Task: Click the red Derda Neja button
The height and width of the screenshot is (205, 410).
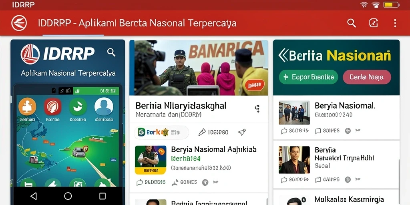Action: [367, 77]
